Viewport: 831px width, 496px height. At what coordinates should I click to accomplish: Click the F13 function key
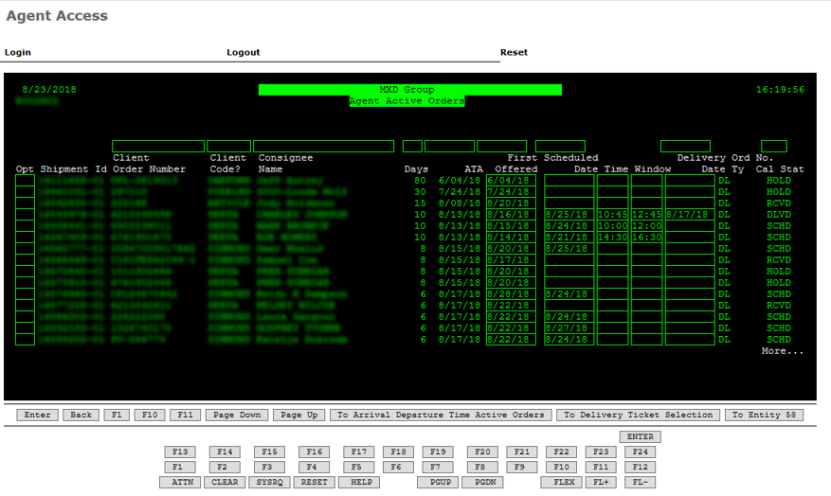coord(180,452)
